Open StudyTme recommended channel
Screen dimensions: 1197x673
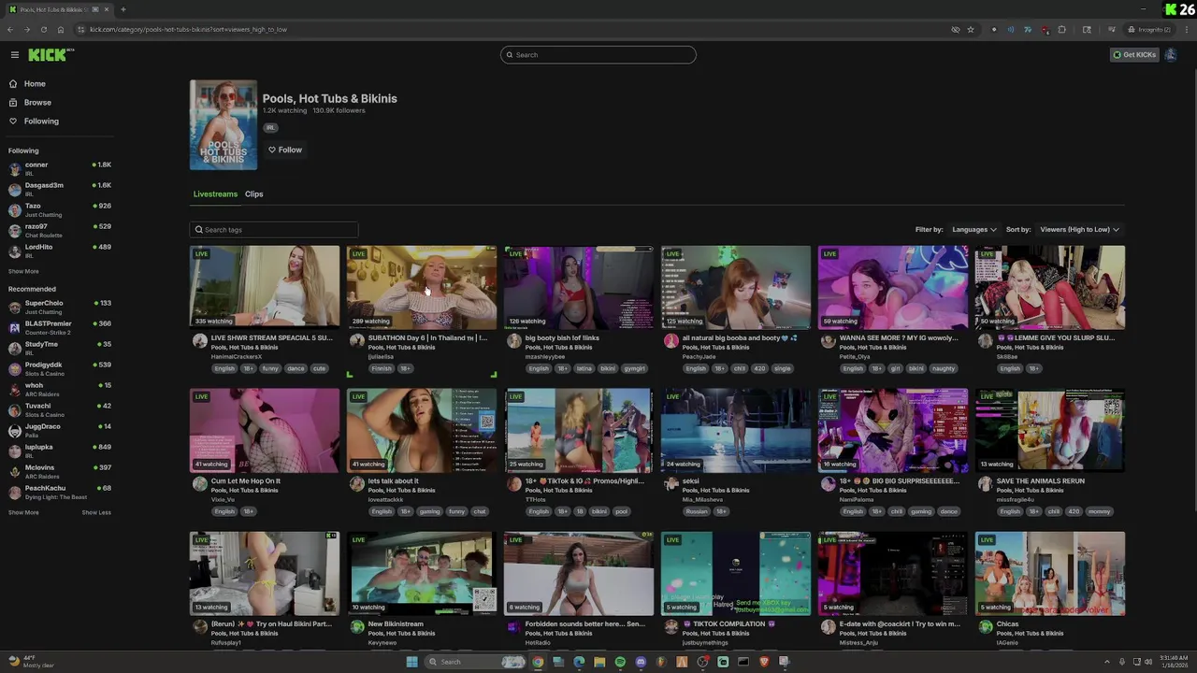tap(60, 348)
